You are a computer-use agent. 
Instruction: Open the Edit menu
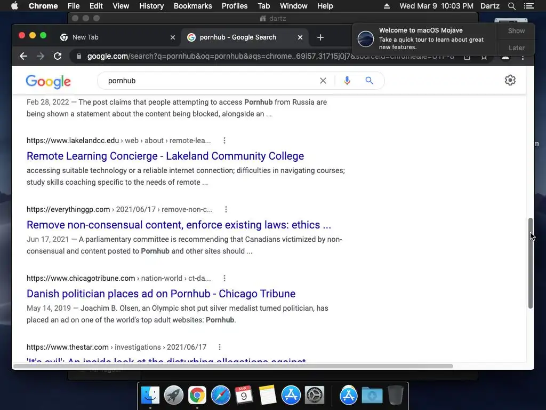96,6
